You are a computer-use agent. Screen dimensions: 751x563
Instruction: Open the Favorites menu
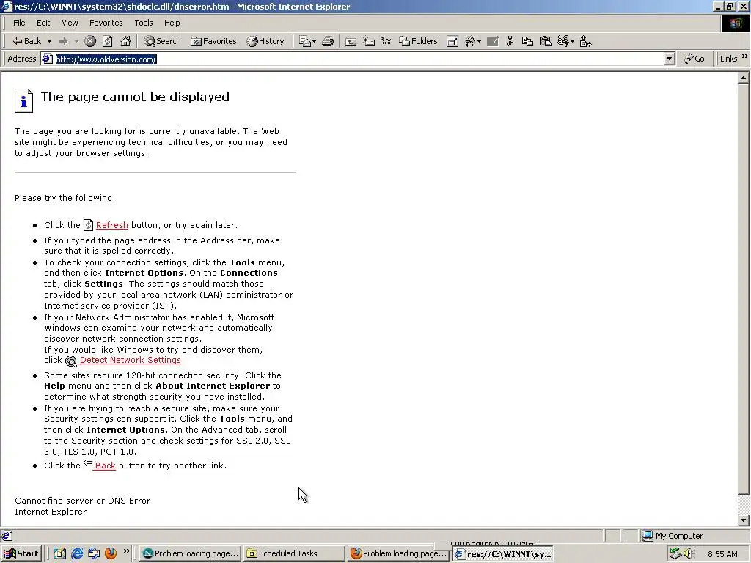tap(106, 23)
